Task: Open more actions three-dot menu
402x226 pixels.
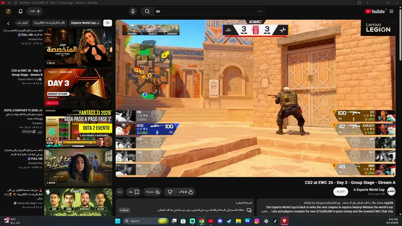Action: [120, 192]
